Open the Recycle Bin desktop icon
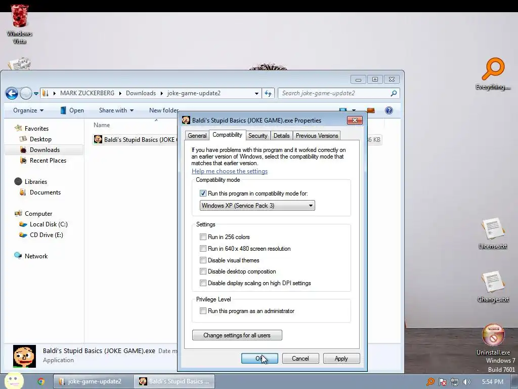Image resolution: width=518 pixels, height=389 pixels. click(x=20, y=24)
